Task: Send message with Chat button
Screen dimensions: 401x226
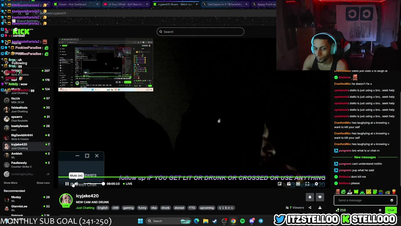Action: click(x=391, y=210)
